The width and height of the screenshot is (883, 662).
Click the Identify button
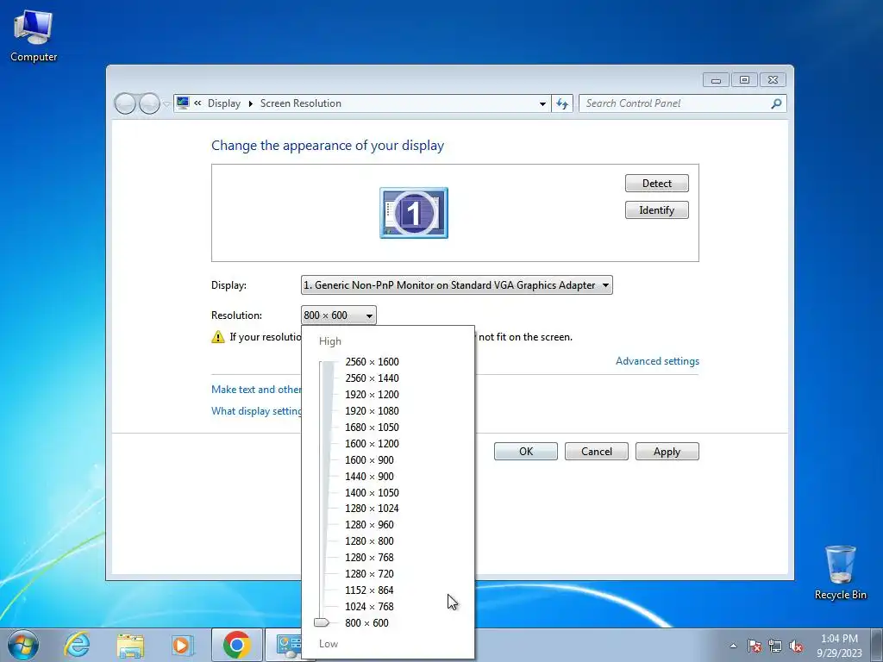656,210
